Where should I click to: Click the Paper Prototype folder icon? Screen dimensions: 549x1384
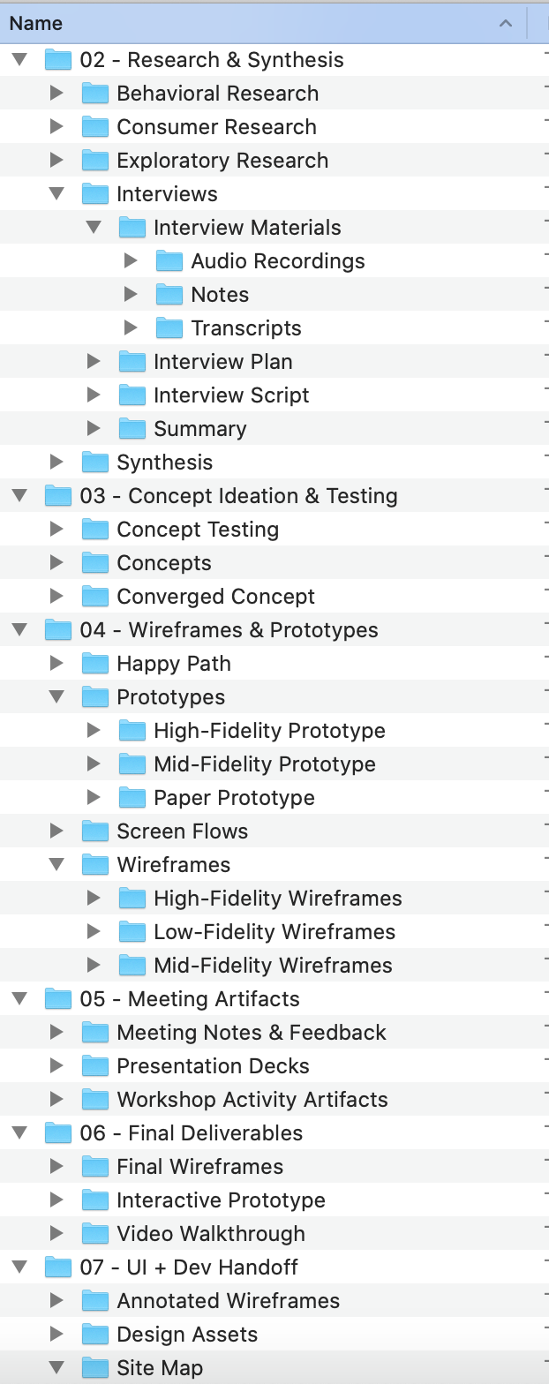click(132, 798)
